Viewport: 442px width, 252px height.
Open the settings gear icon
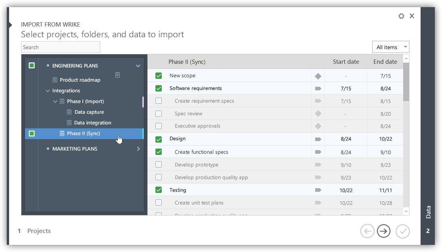pyautogui.click(x=401, y=16)
